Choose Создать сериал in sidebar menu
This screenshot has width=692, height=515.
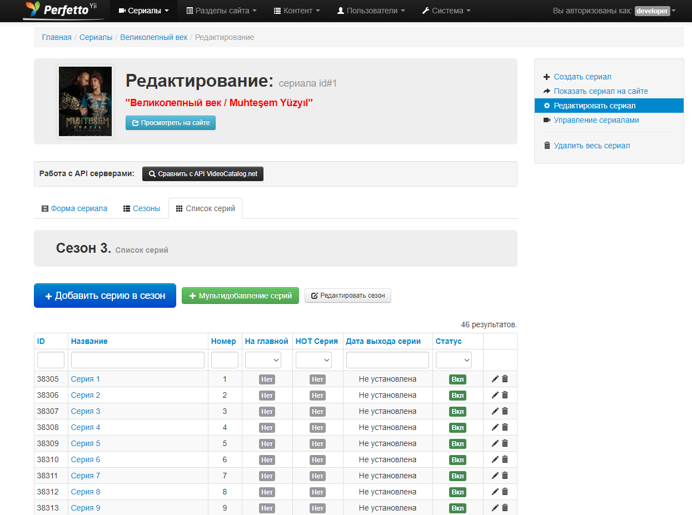click(x=582, y=77)
